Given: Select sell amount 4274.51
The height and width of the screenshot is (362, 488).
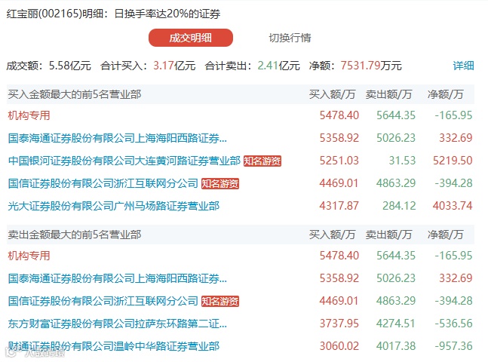Looking at the screenshot, I should [x=396, y=324].
